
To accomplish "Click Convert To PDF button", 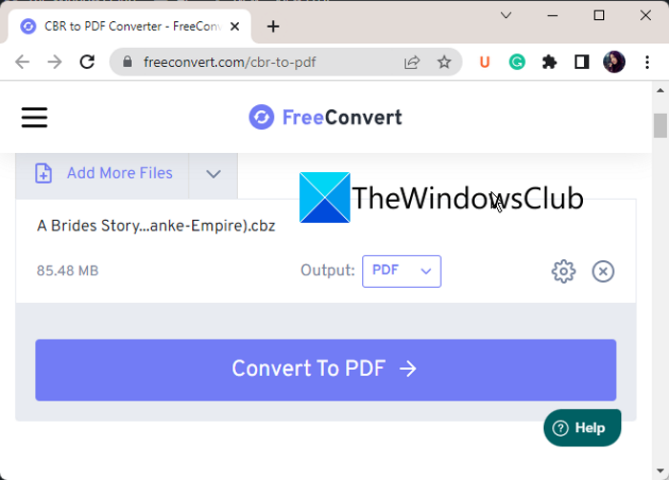I will pyautogui.click(x=326, y=370).
